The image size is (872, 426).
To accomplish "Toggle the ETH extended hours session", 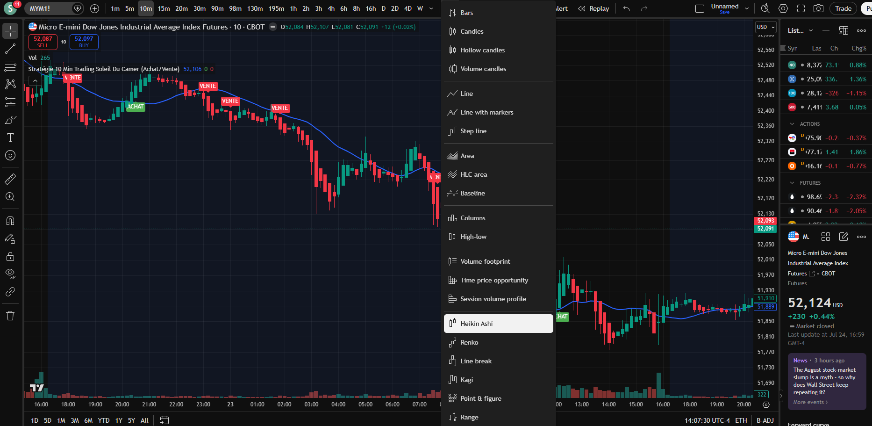I will click(x=741, y=420).
